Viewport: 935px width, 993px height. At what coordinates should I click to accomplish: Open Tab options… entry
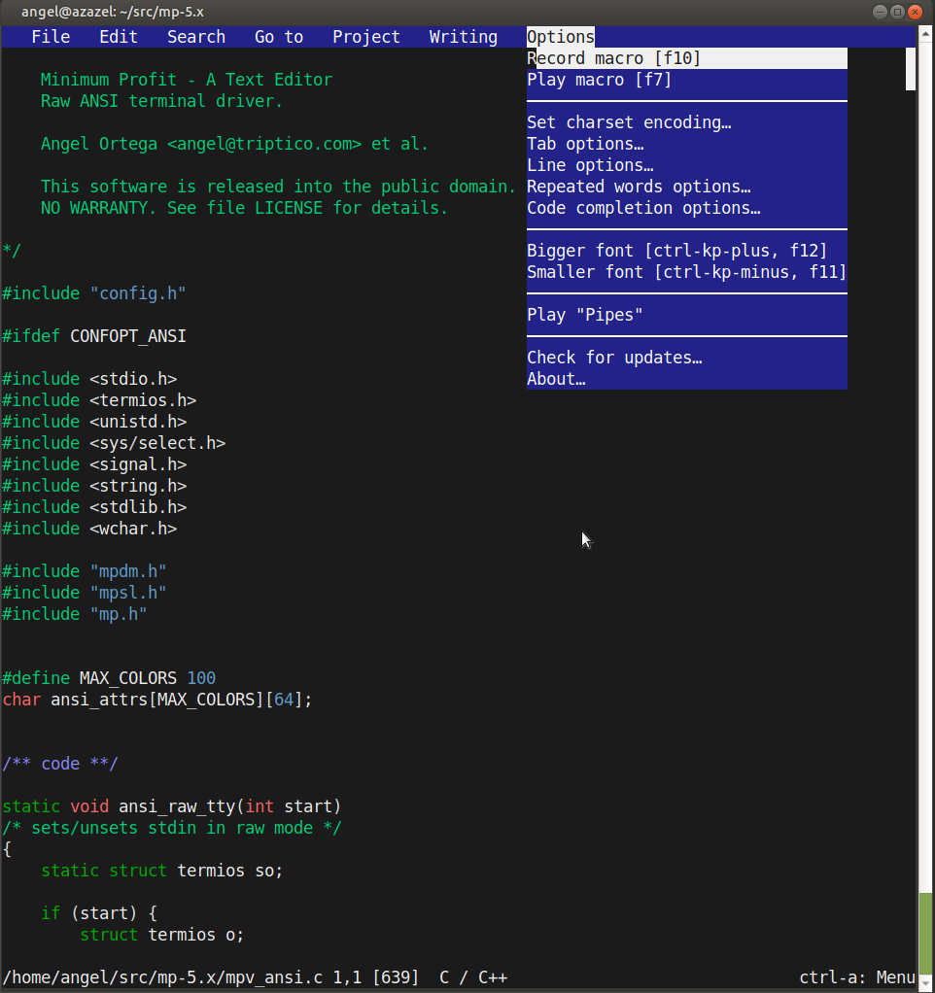[687, 144]
